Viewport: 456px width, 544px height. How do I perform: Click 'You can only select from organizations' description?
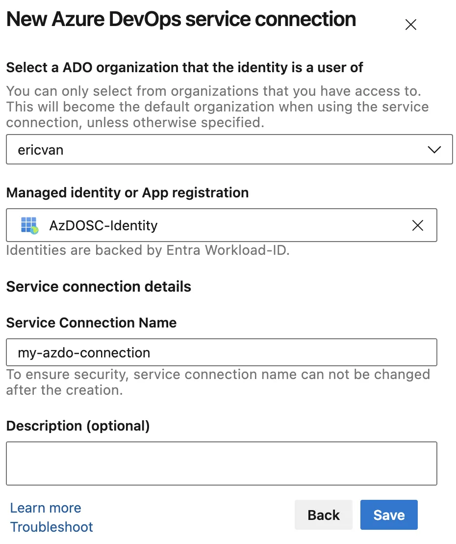(218, 107)
